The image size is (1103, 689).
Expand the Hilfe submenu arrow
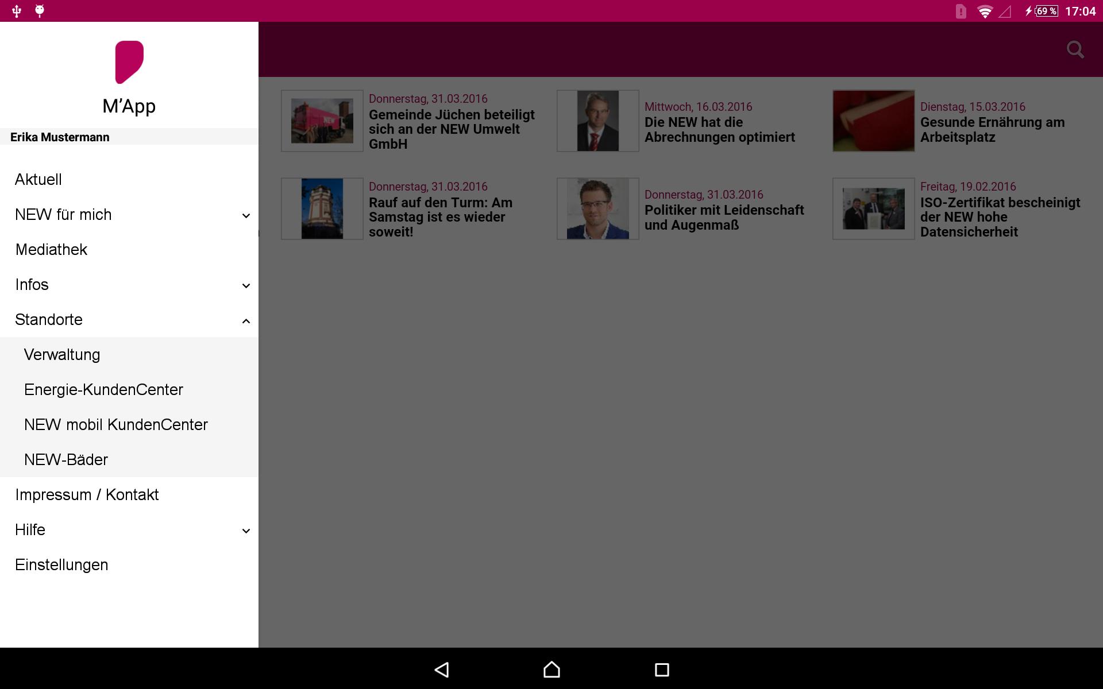point(246,531)
